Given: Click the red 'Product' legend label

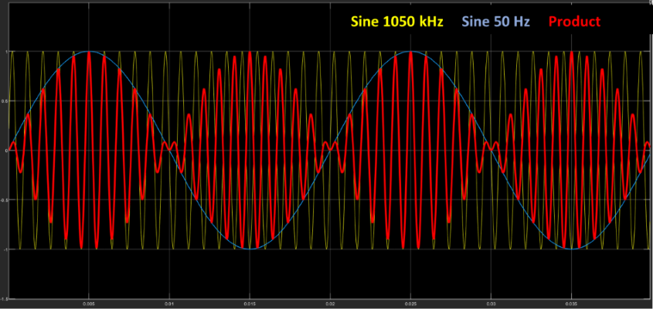Looking at the screenshot, I should (x=575, y=21).
